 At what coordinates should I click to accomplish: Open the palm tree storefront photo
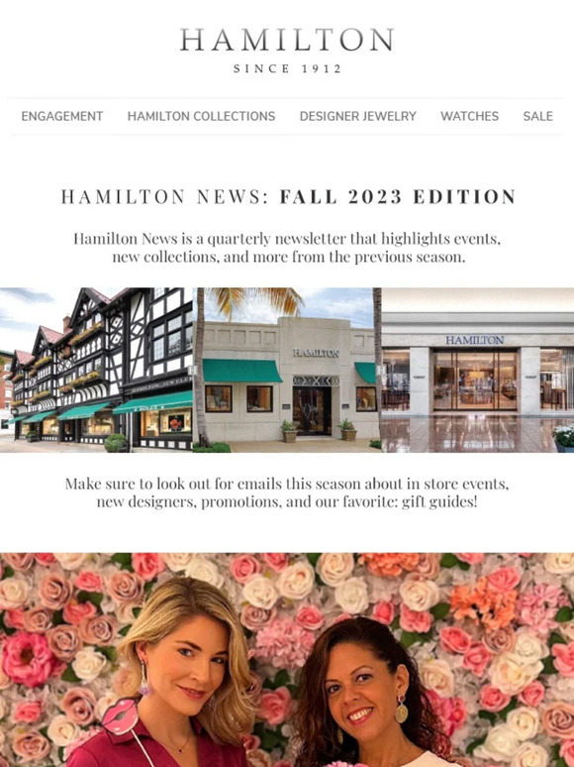pyautogui.click(x=287, y=370)
